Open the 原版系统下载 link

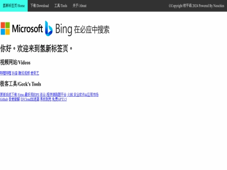(8, 95)
